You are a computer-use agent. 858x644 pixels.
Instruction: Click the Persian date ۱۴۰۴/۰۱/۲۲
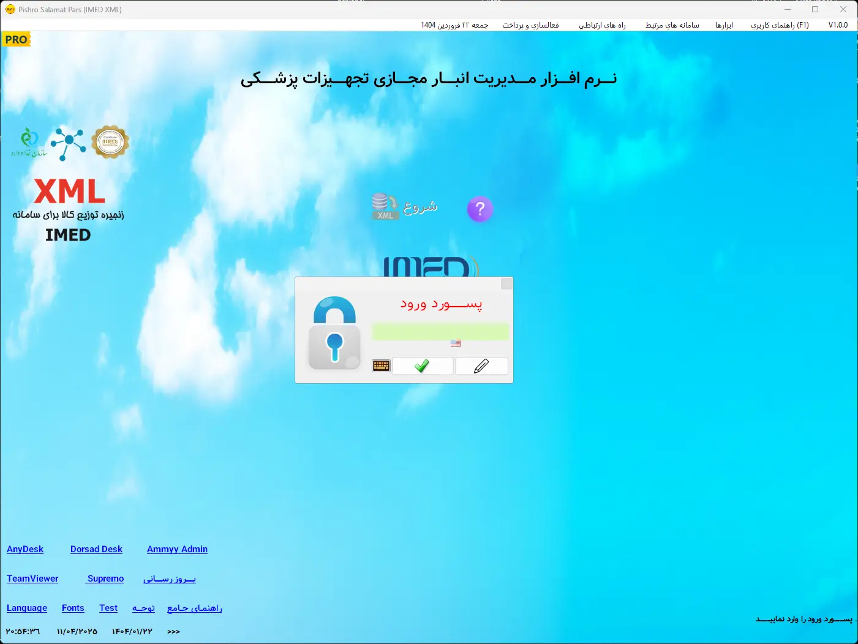point(132,631)
